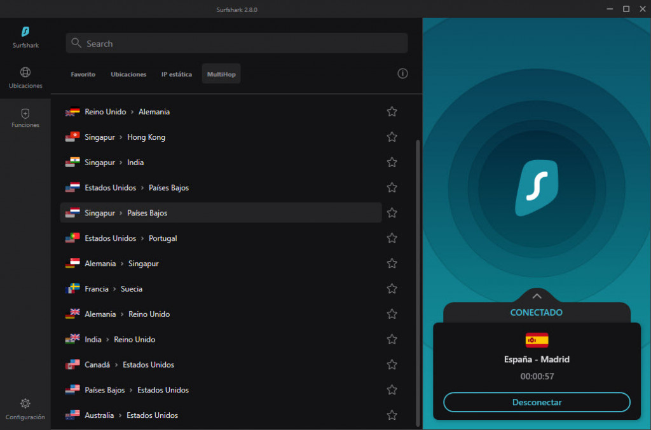Select Estados Unidos › Países Bajos
The height and width of the screenshot is (430, 651).
221,187
